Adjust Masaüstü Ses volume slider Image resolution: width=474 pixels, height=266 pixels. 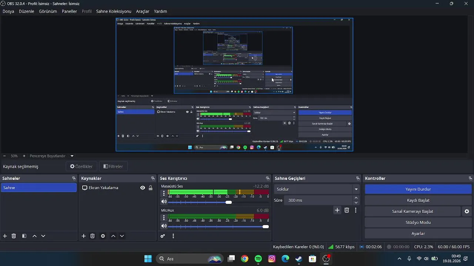pyautogui.click(x=218, y=202)
